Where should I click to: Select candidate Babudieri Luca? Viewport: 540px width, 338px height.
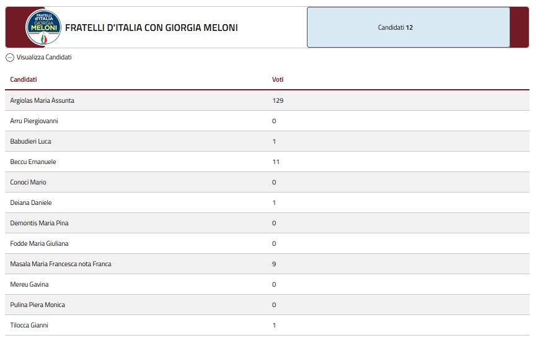30,141
